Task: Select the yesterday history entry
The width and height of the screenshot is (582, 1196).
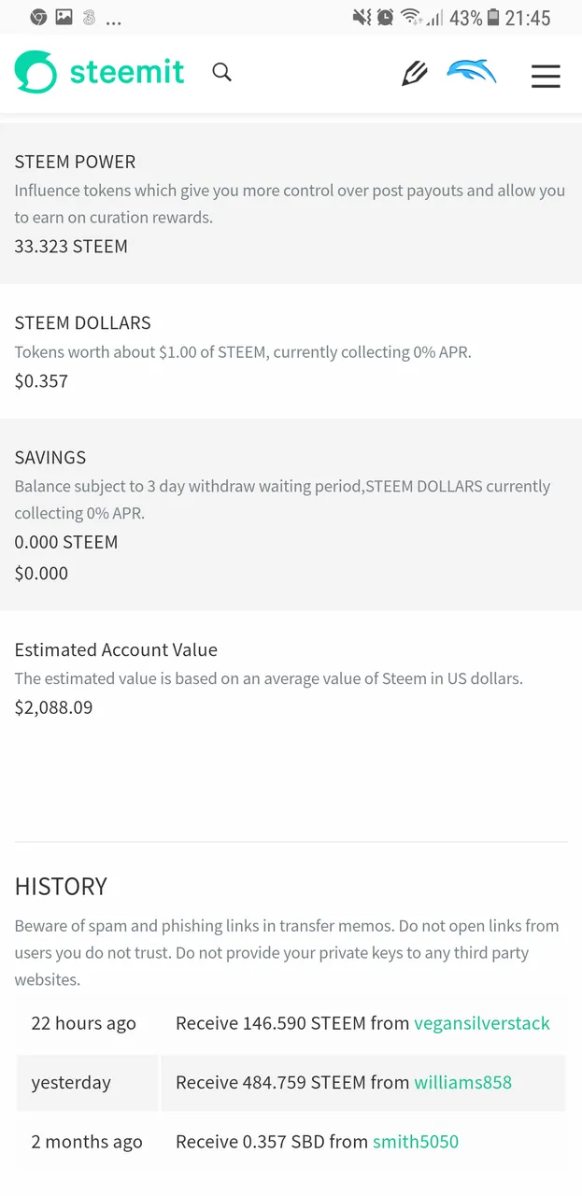Action: pyautogui.click(x=291, y=1083)
